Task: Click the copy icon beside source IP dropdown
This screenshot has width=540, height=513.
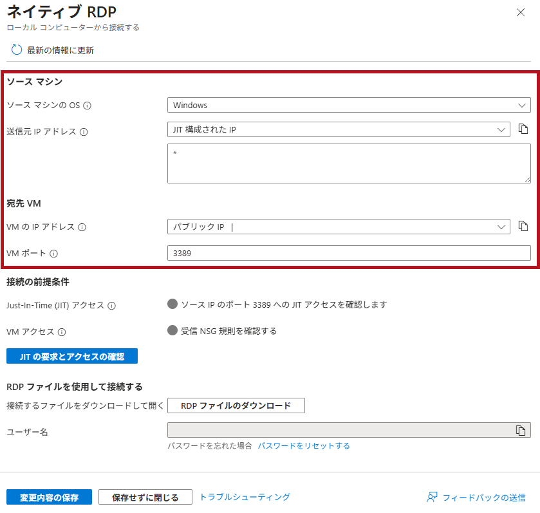Action: pyautogui.click(x=524, y=129)
